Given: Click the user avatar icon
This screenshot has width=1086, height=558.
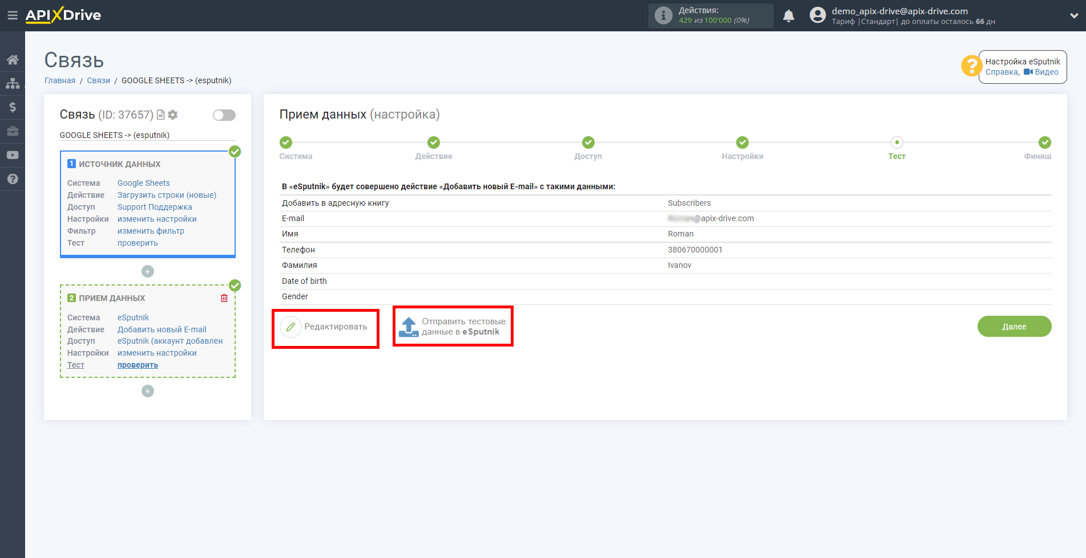Looking at the screenshot, I should point(818,15).
